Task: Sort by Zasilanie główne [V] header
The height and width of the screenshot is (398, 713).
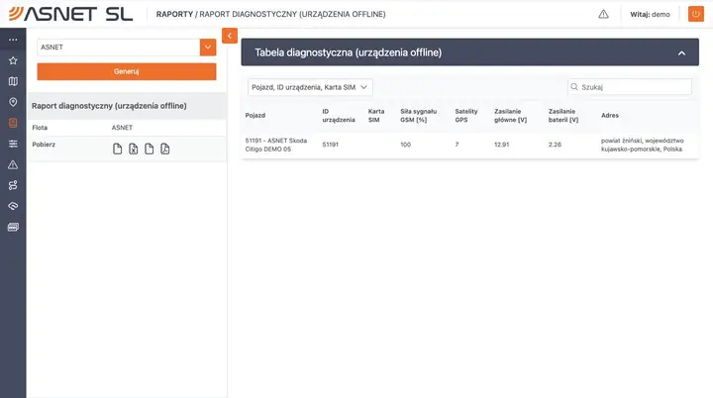Action: (x=511, y=116)
